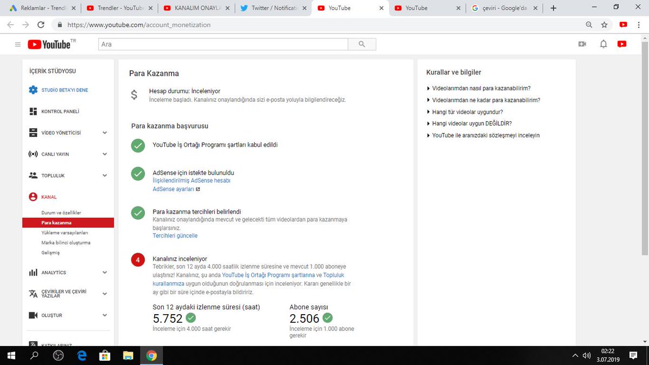Select Durum ve özellikler menu item
Viewport: 649px width, 365px height.
[x=61, y=213]
